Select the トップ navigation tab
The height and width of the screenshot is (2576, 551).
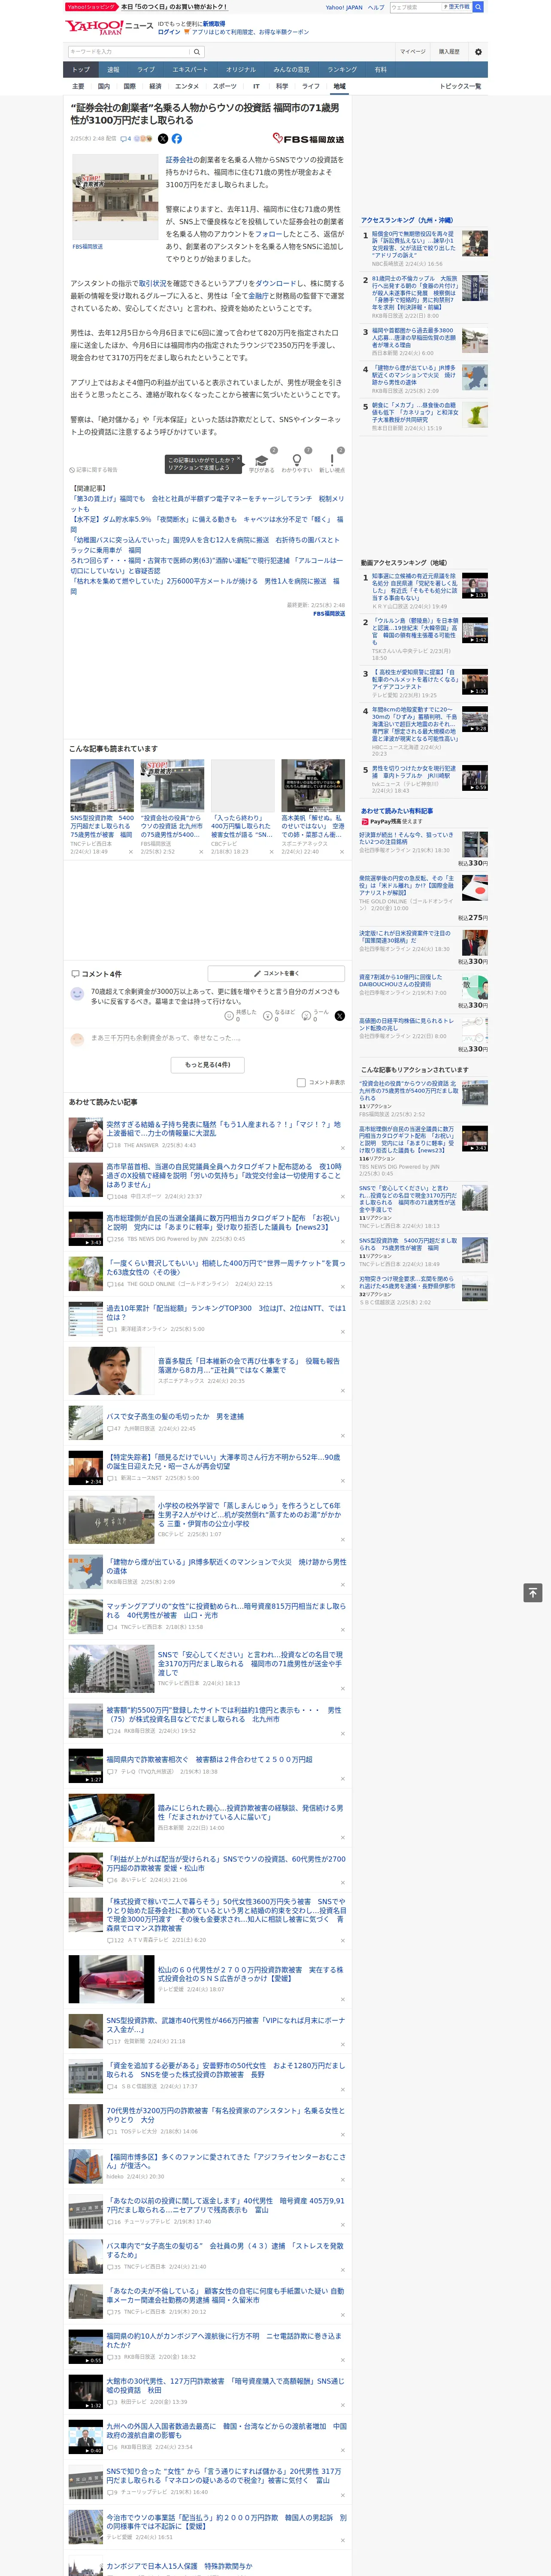[81, 69]
